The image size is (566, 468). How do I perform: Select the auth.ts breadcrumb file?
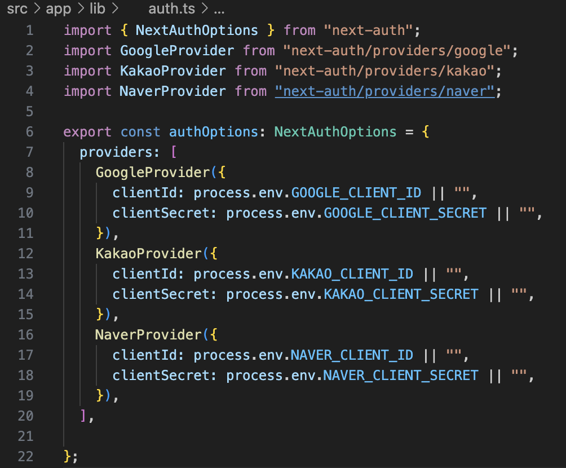(x=171, y=8)
